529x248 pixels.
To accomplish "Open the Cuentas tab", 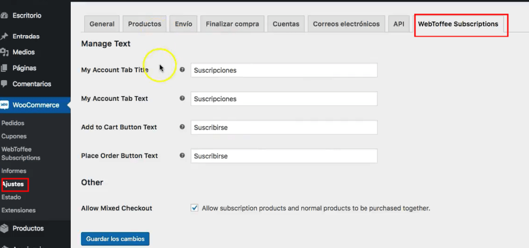I will tap(286, 24).
